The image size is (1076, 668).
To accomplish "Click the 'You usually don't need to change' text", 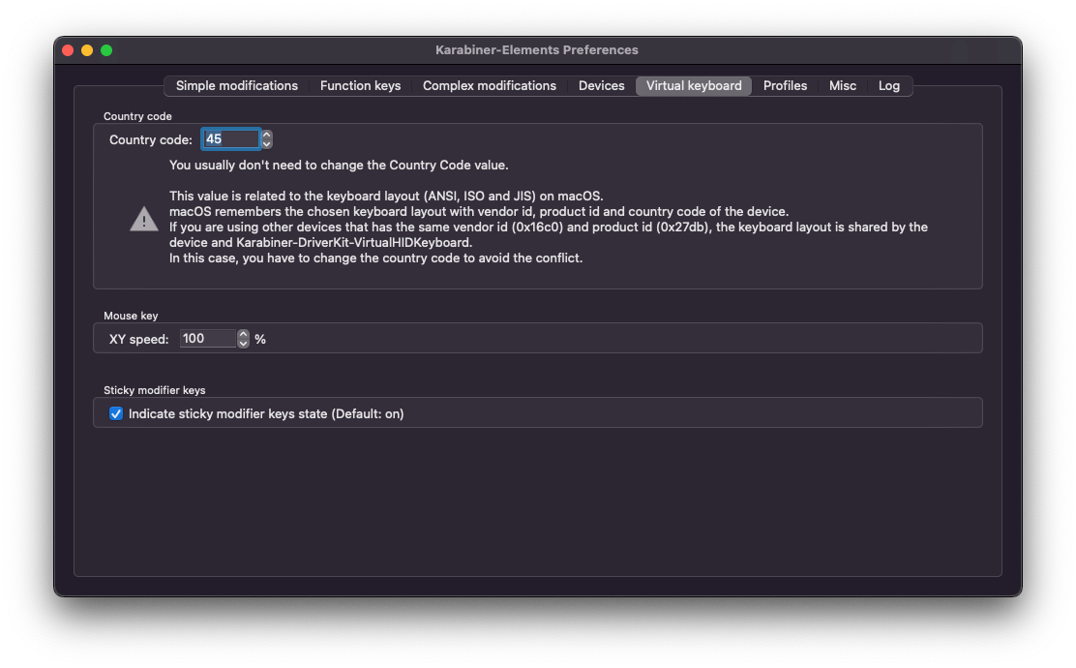I will point(339,166).
